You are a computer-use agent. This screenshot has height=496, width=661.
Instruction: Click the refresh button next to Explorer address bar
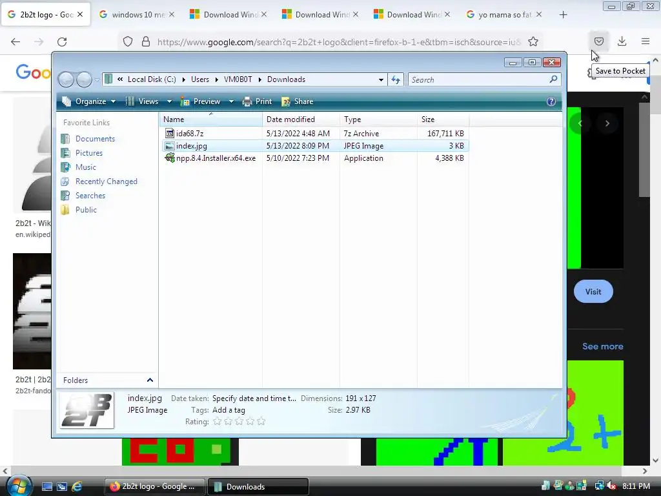396,79
